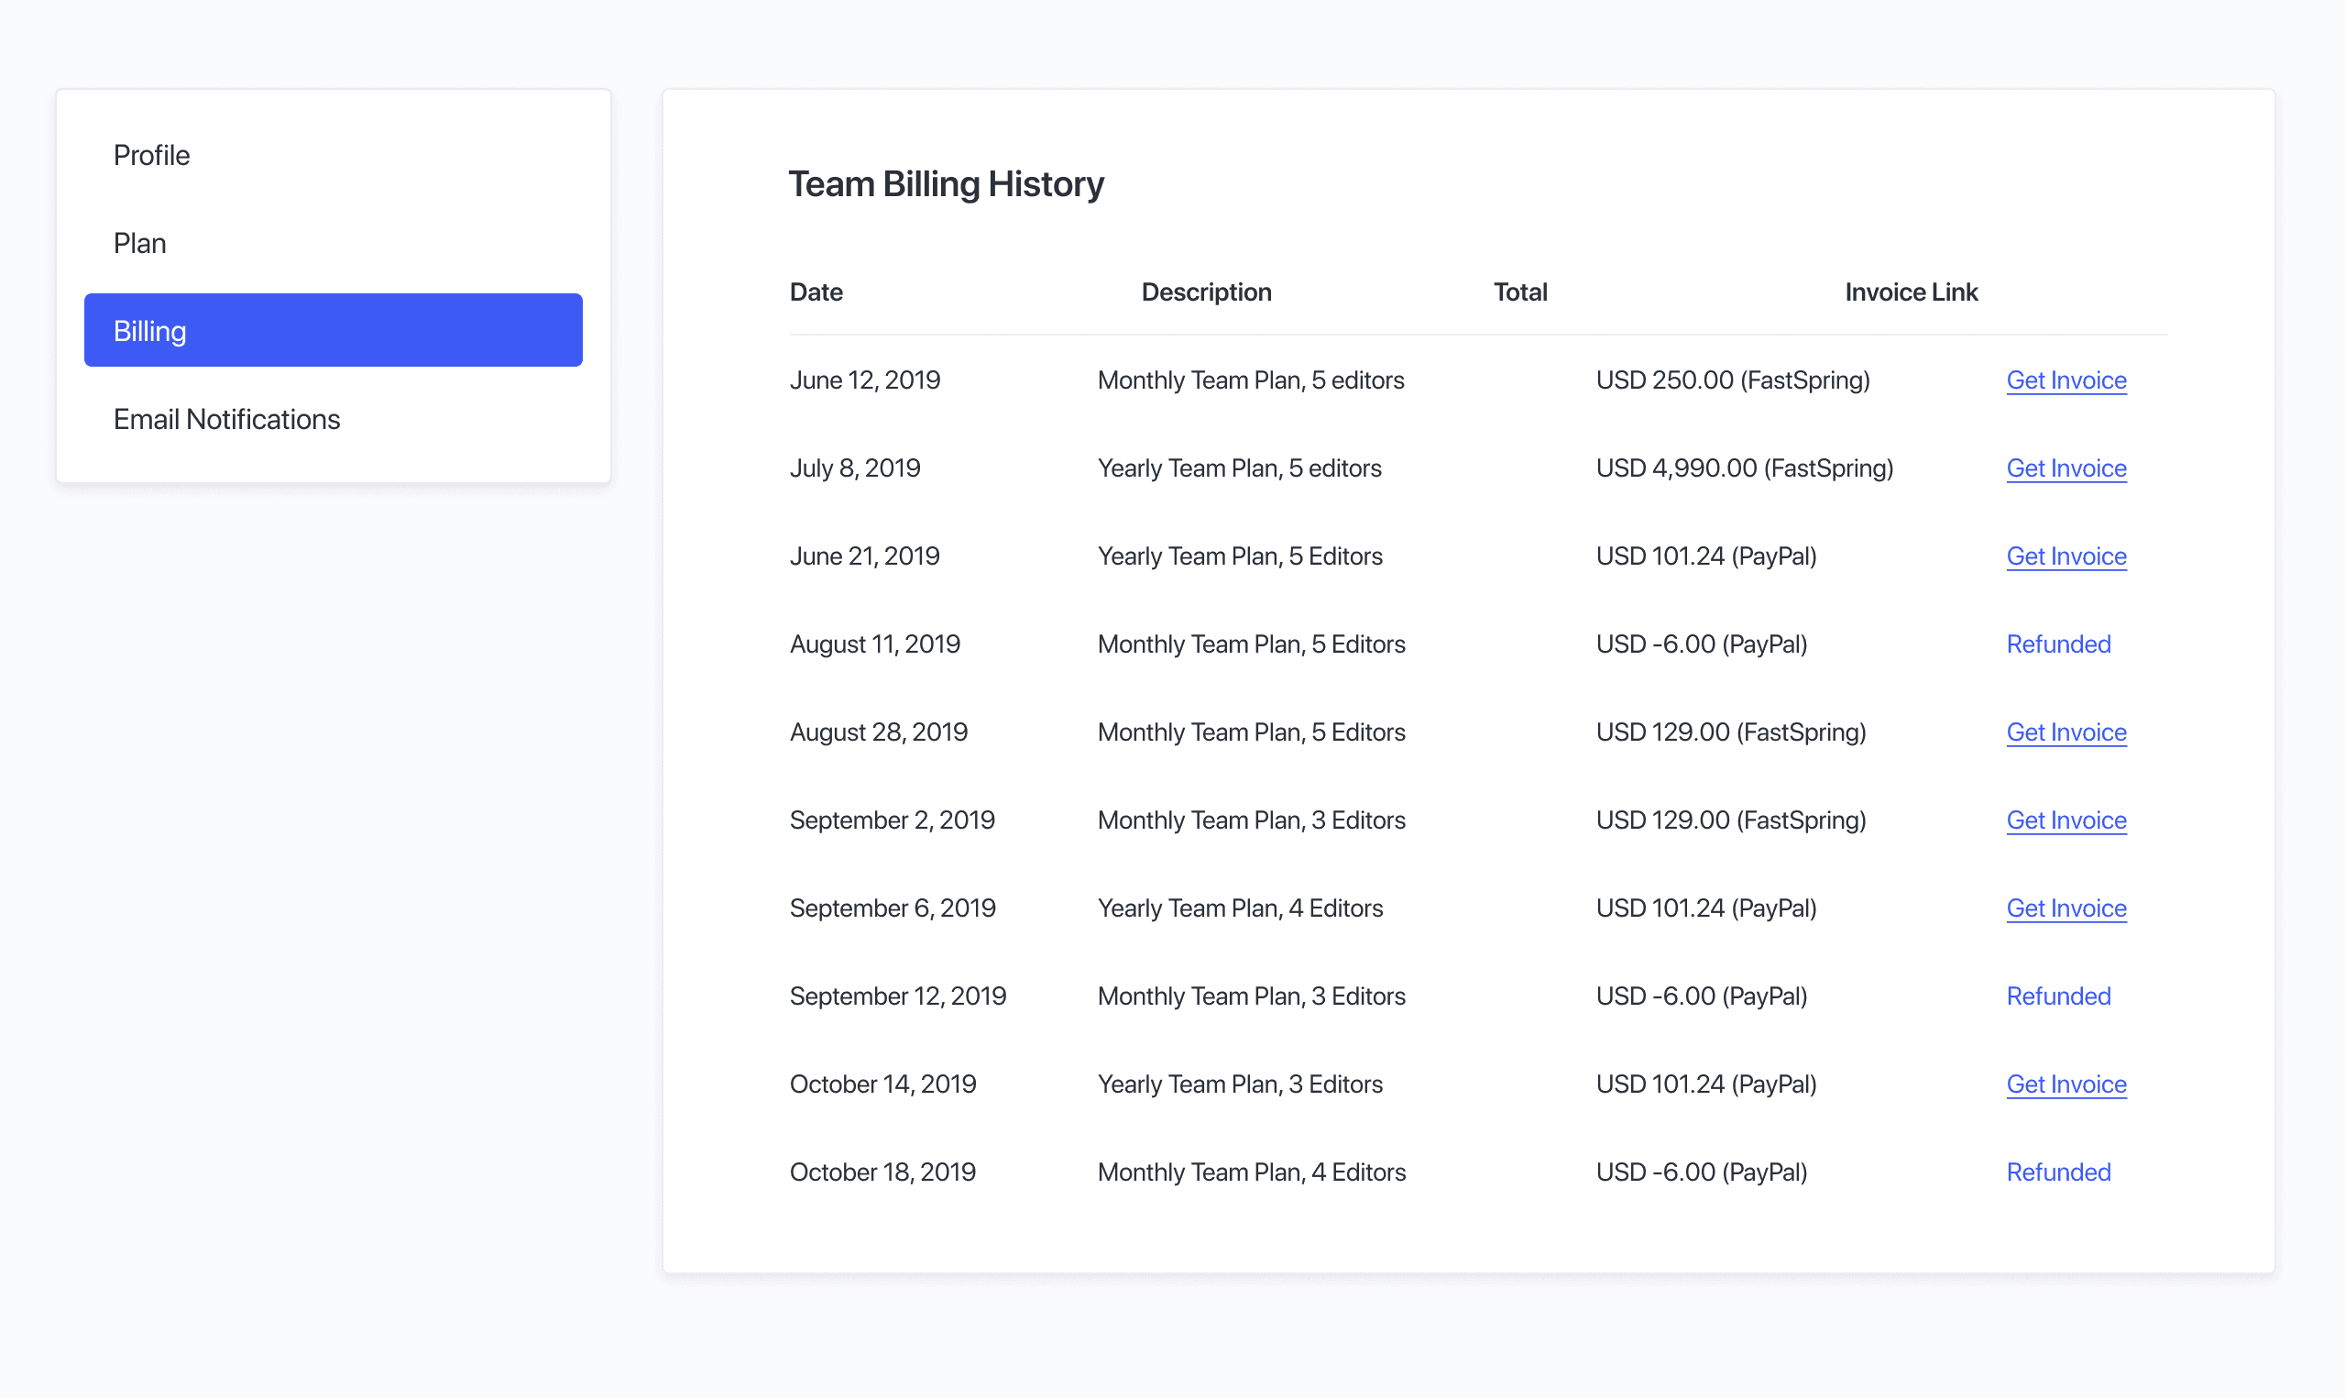Get Invoice for October 14, 2019 payment
Viewport: 2345px width, 1398px height.
coord(2066,1084)
